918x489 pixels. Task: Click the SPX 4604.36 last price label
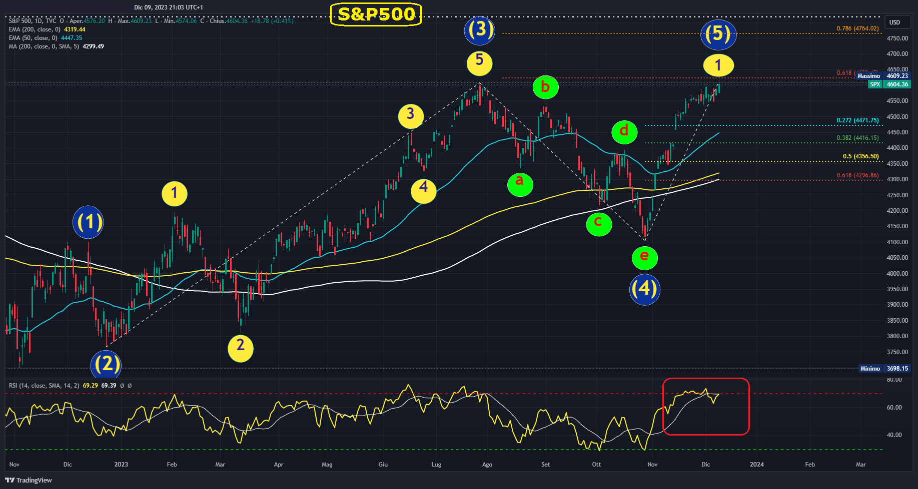tap(889, 84)
